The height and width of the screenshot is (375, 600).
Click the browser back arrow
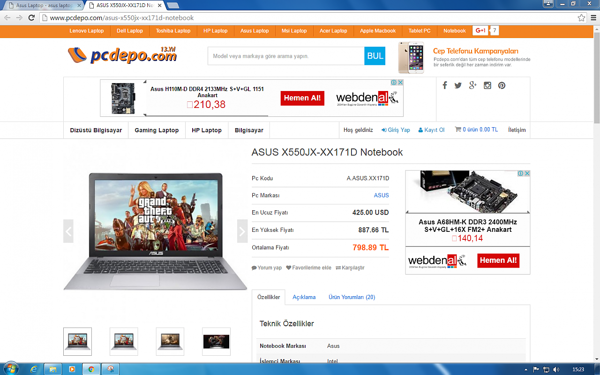[7, 18]
